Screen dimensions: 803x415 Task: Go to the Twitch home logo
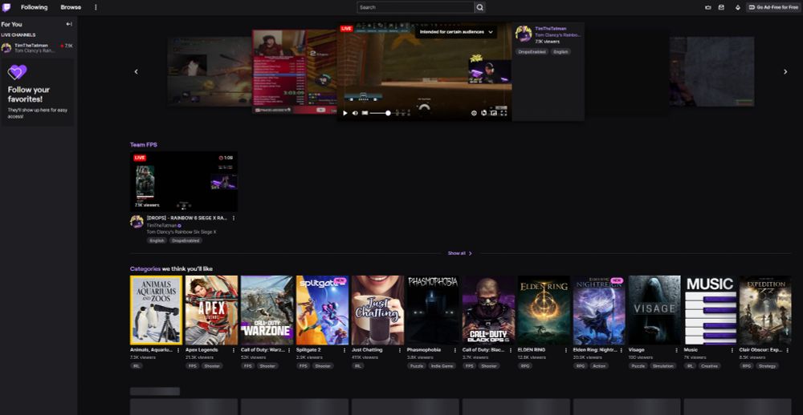pyautogui.click(x=6, y=7)
